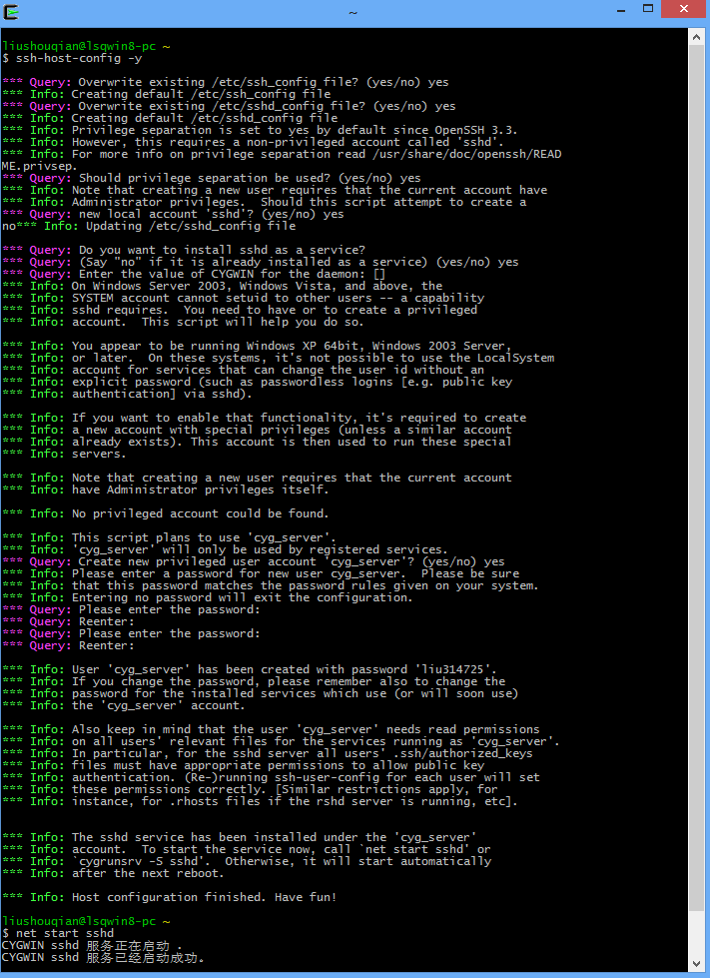710x978 pixels.
Task: Click 'You appear to be running Windows XP' line
Action: (257, 346)
